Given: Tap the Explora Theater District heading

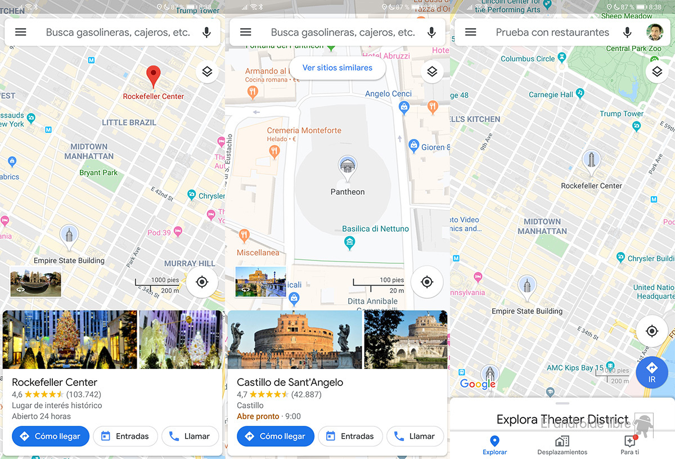Looking at the screenshot, I should click(x=562, y=420).
